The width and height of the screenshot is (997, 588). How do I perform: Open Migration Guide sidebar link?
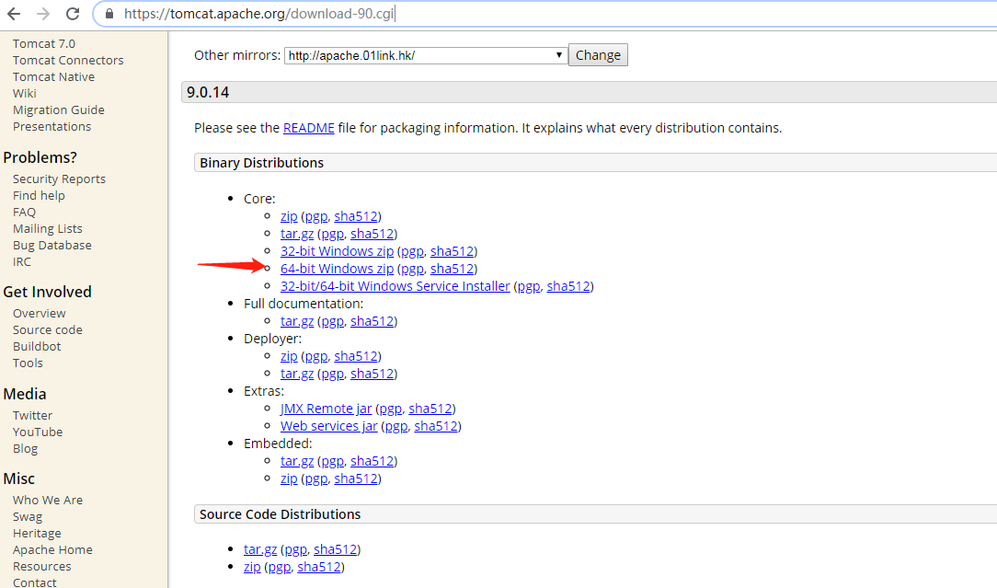pos(59,110)
